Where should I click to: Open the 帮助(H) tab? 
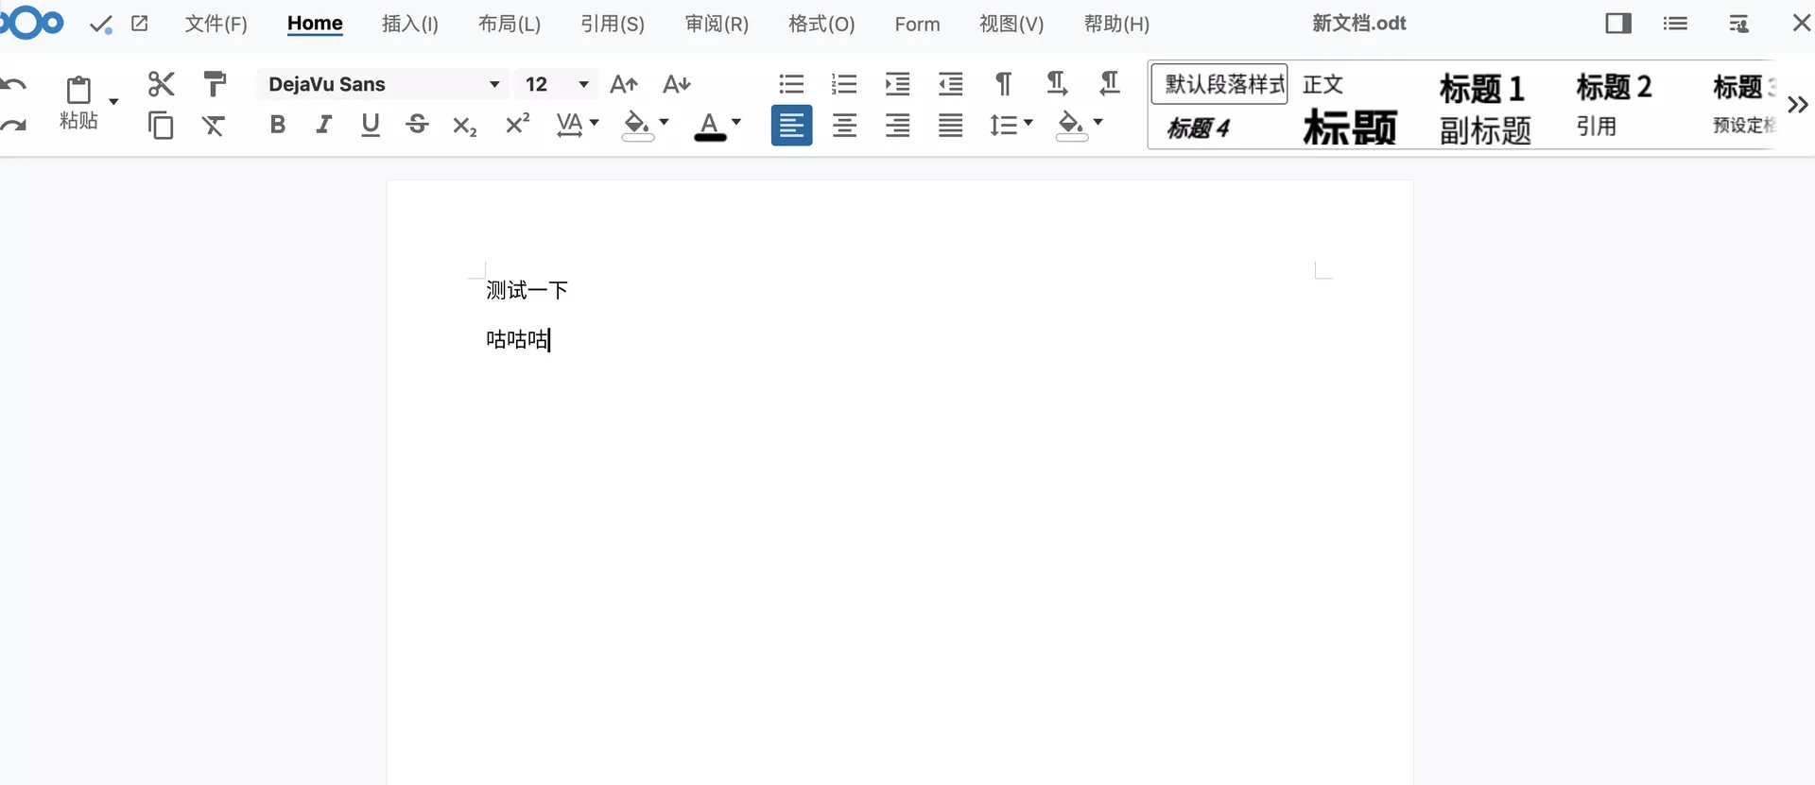click(x=1116, y=24)
